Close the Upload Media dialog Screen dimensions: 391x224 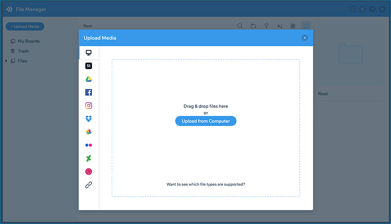[305, 38]
